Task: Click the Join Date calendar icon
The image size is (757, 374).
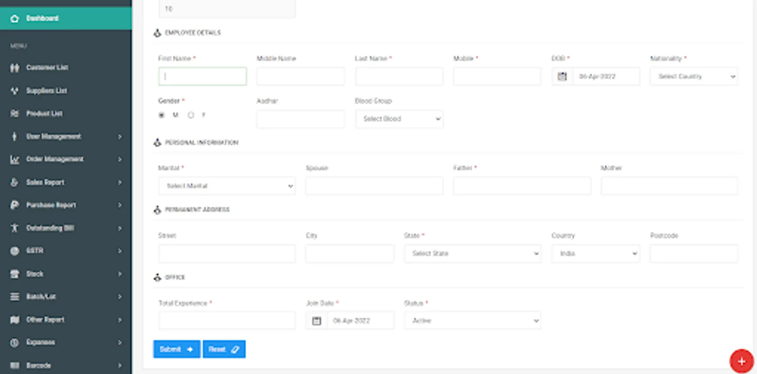Action: point(316,320)
